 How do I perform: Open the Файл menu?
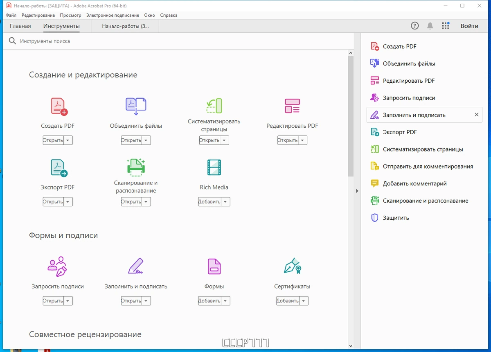point(11,15)
